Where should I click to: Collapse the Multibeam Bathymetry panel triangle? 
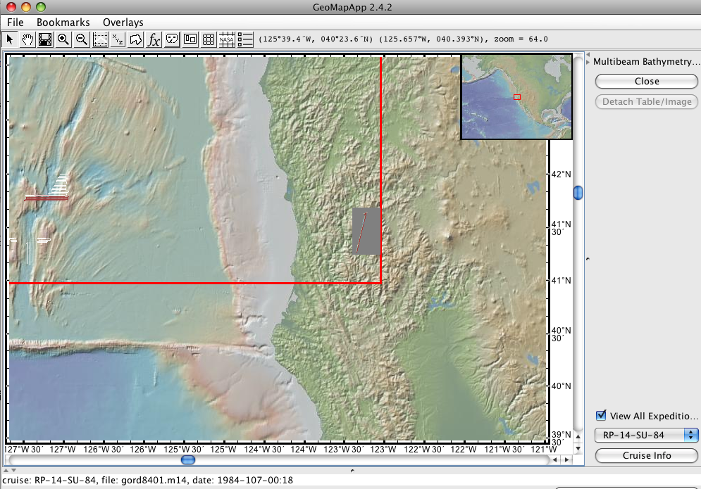point(588,62)
